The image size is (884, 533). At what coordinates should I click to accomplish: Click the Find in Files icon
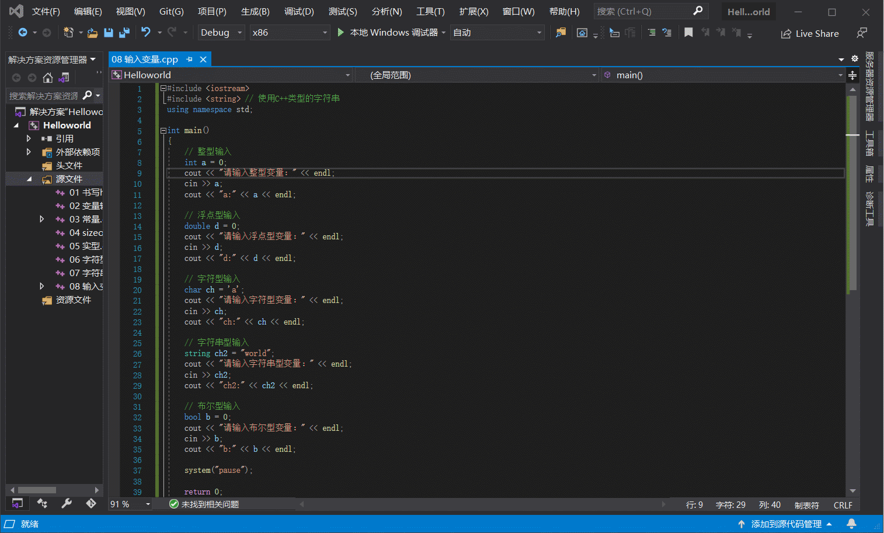click(x=561, y=33)
